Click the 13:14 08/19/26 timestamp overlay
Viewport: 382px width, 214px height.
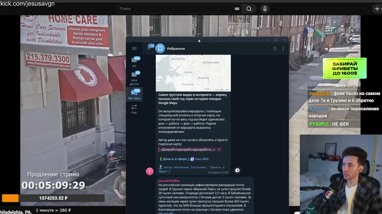point(45,19)
